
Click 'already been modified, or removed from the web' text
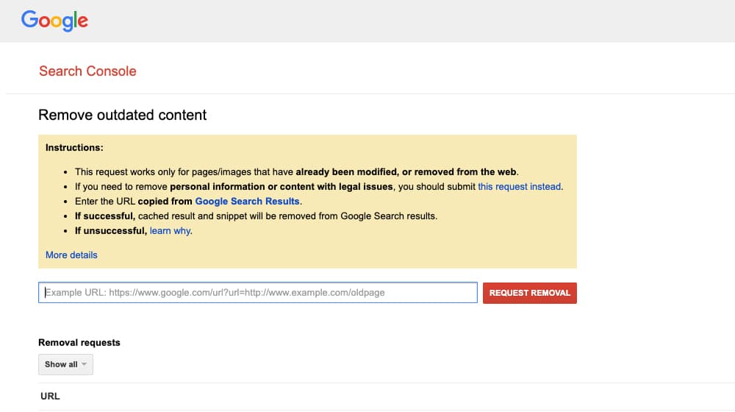point(406,171)
